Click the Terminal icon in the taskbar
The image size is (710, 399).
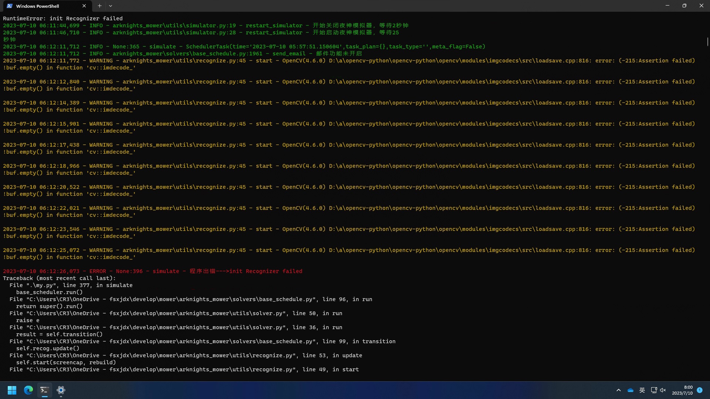tap(44, 390)
